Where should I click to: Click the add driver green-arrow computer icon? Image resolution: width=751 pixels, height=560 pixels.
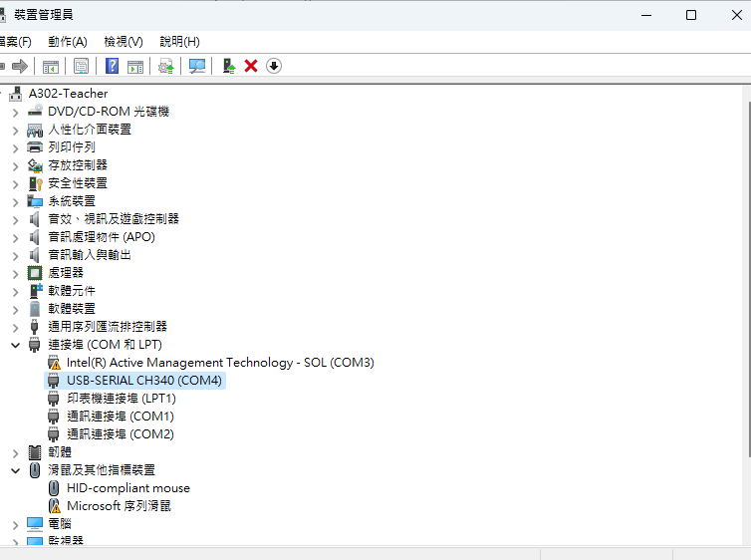coord(229,66)
